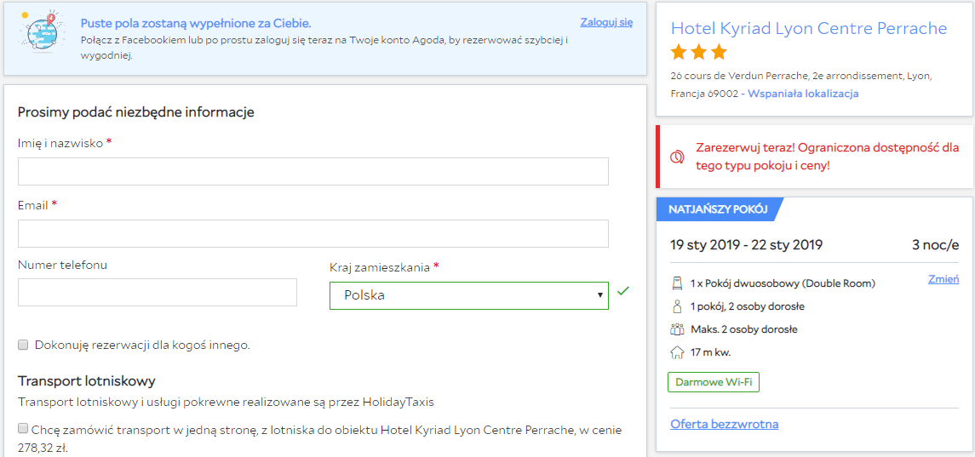
Task: Click the '19 sty 2019 - 22 sty 2019' dates
Action: coord(746,245)
